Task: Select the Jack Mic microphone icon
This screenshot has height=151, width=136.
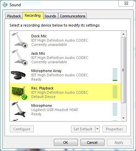Action: click(20, 57)
